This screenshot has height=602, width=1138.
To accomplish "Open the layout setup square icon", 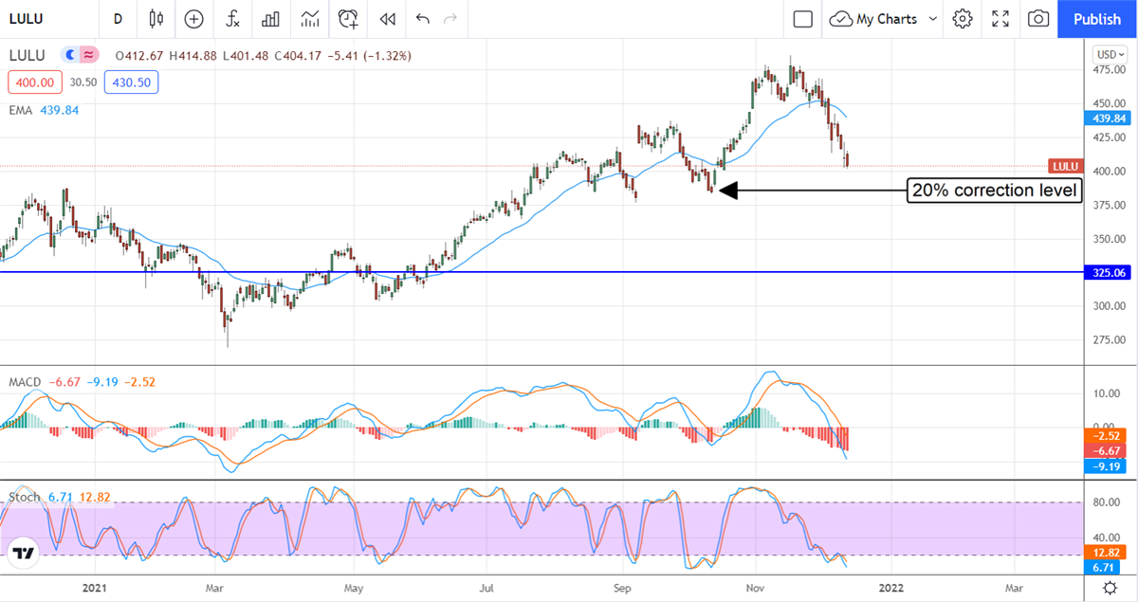I will [x=802, y=19].
